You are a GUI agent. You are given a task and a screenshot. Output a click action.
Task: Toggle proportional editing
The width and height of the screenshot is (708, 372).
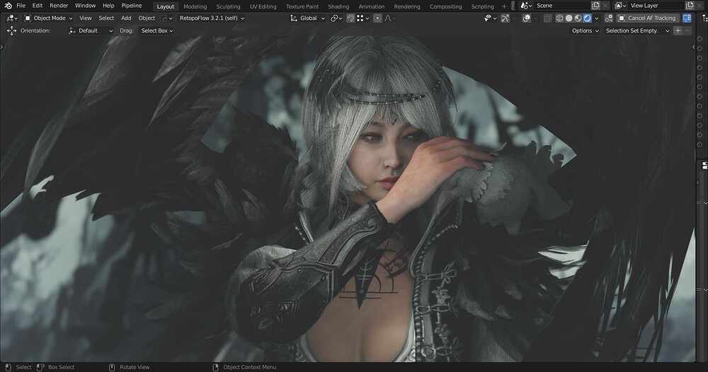(377, 18)
